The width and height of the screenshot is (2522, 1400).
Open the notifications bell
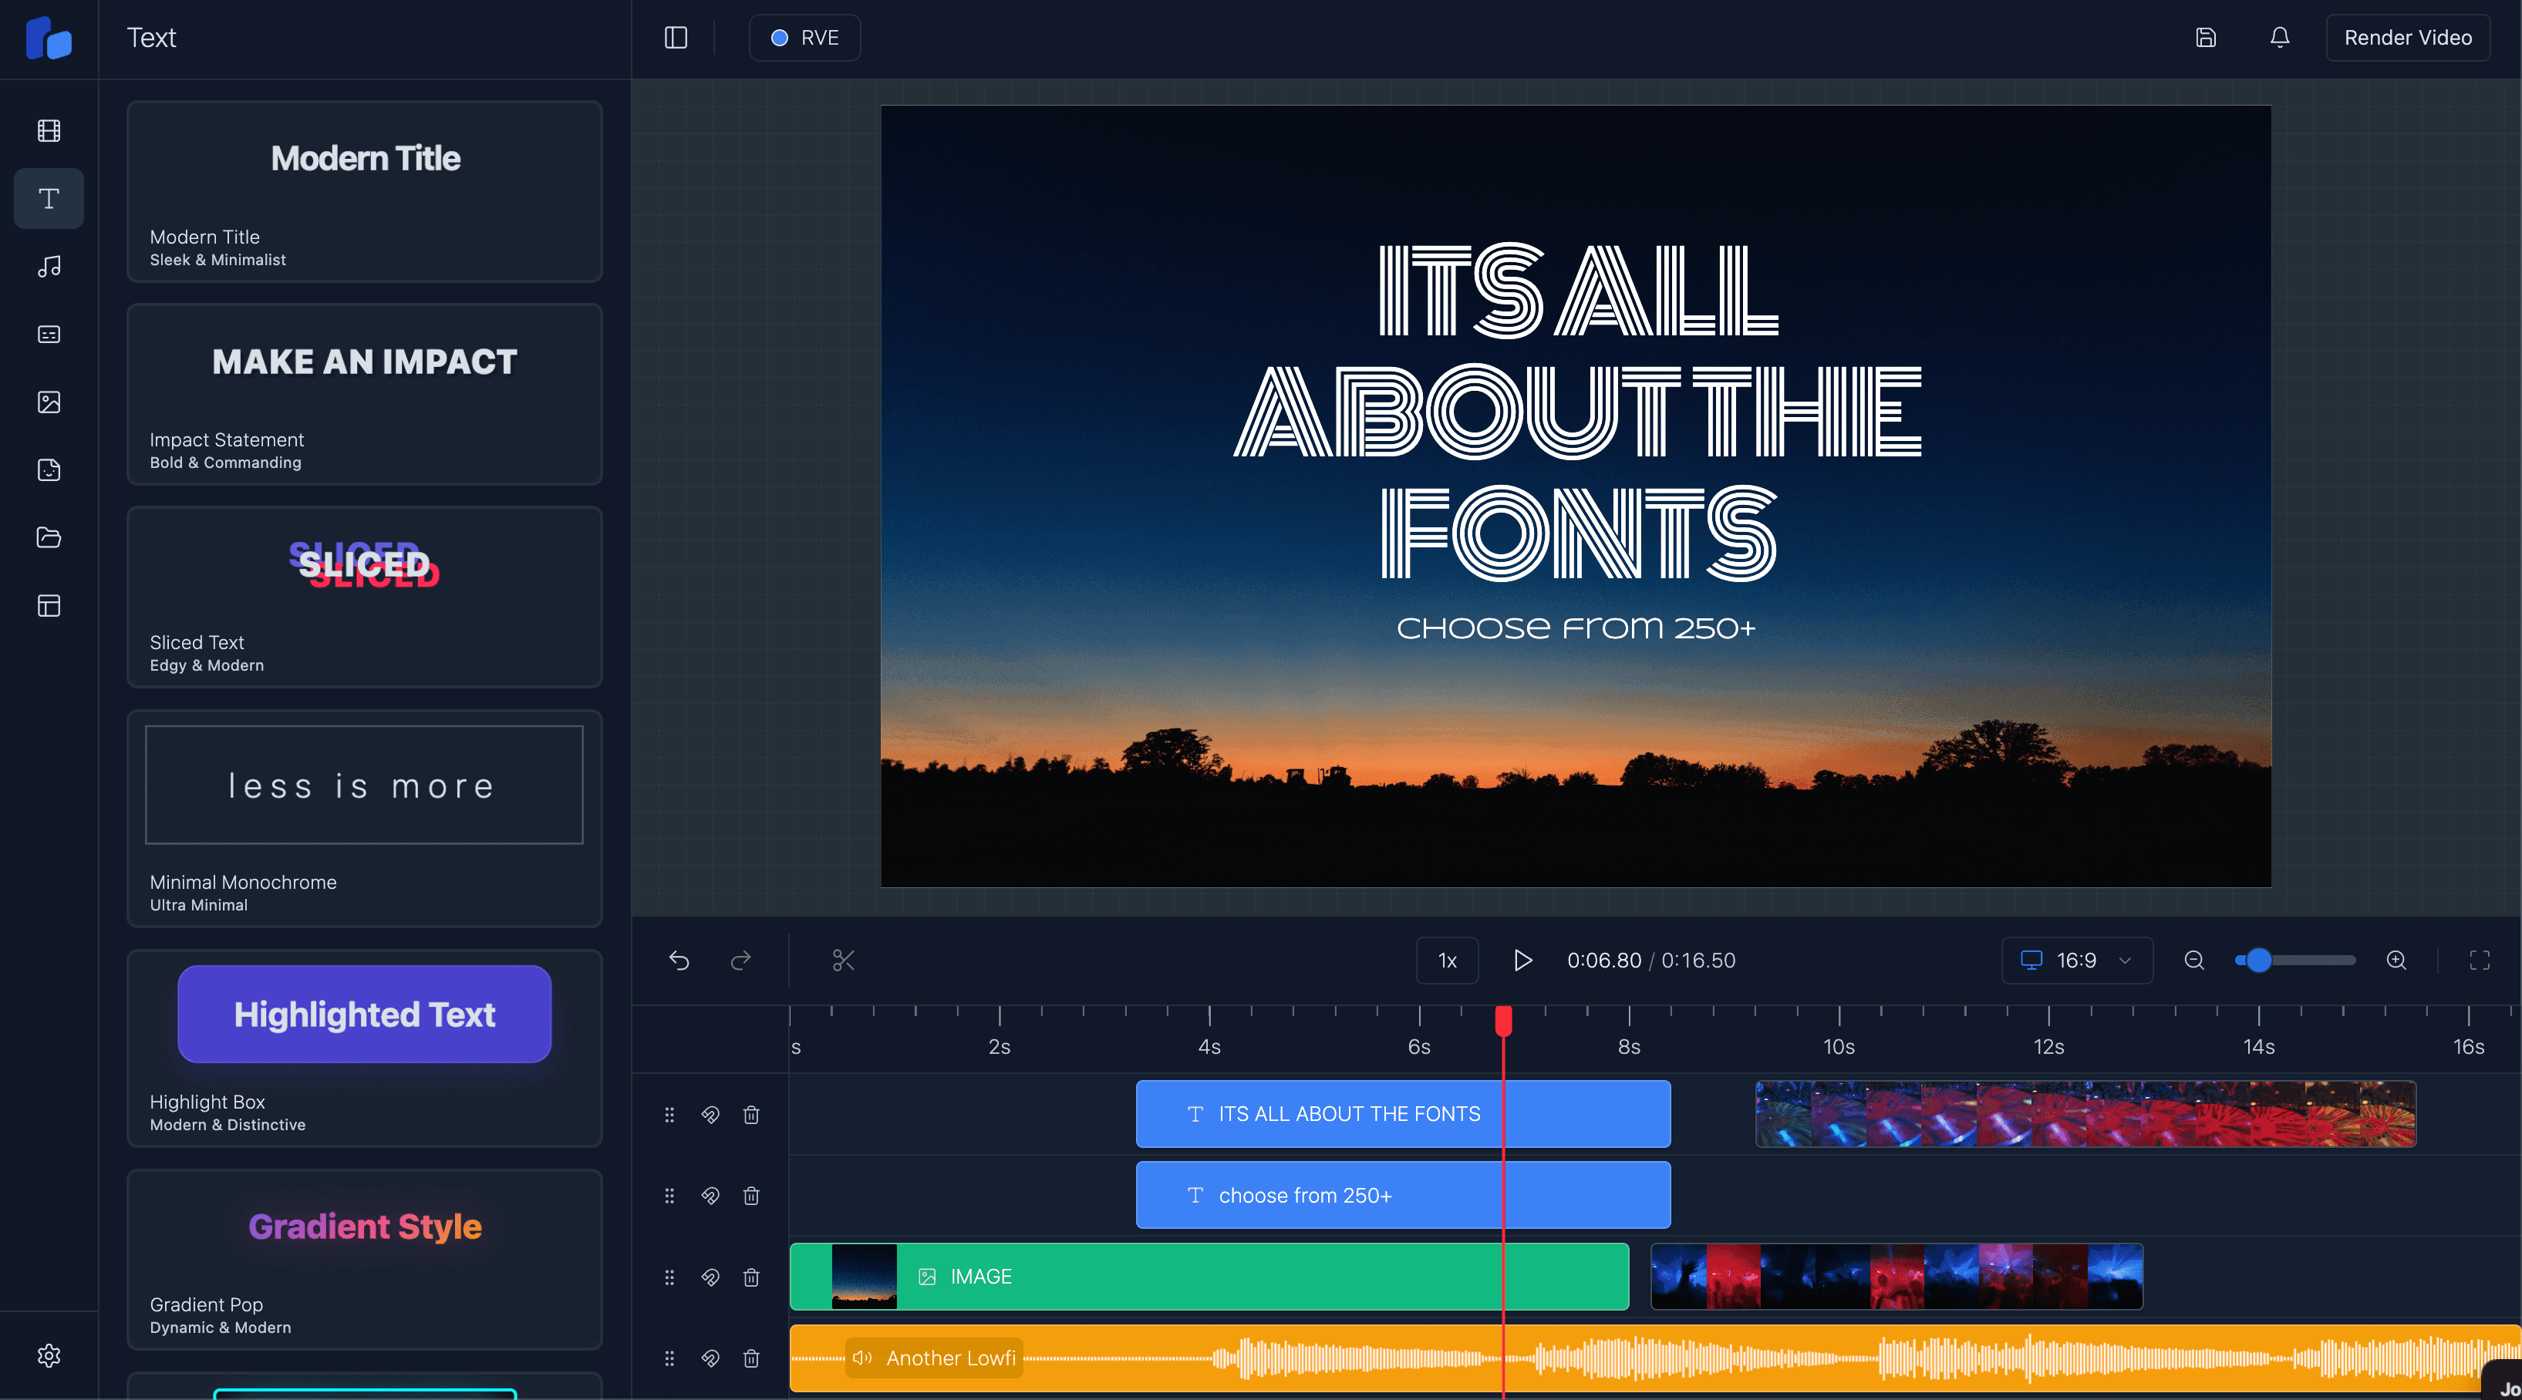[2279, 37]
